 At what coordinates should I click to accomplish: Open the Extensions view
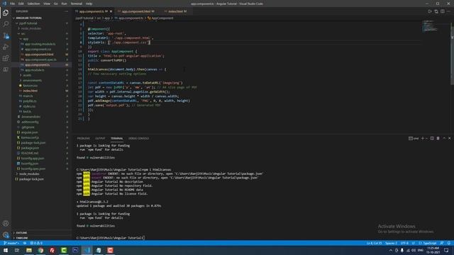(x=6, y=58)
